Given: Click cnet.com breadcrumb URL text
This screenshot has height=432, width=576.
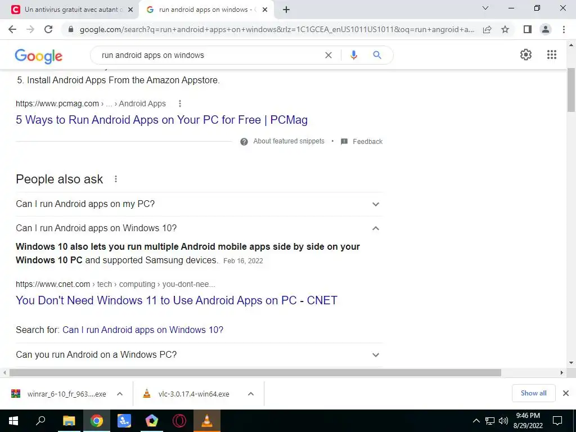Looking at the screenshot, I should [53, 284].
